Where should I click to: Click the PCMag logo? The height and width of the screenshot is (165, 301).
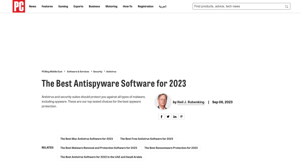(x=19, y=6)
